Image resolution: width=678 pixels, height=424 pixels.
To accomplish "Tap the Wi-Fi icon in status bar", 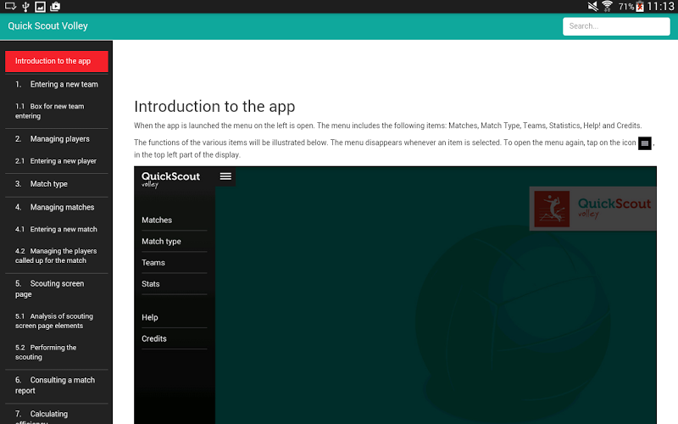I will [607, 6].
